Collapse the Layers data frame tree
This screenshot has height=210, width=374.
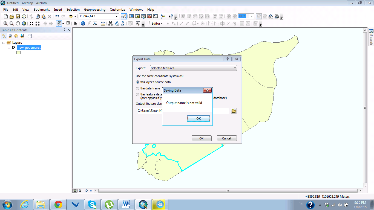tap(4, 43)
